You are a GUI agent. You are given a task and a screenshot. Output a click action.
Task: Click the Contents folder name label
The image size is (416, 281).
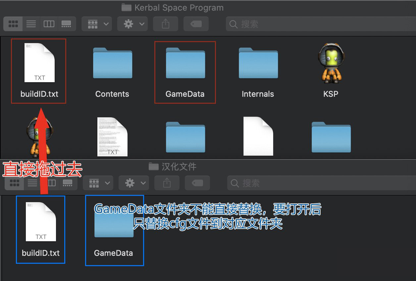tap(112, 94)
